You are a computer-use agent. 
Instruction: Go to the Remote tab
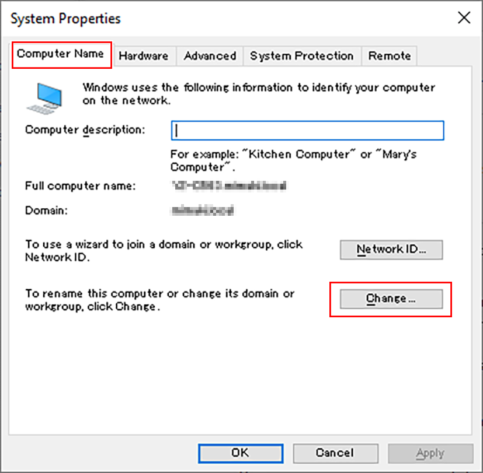pos(388,55)
